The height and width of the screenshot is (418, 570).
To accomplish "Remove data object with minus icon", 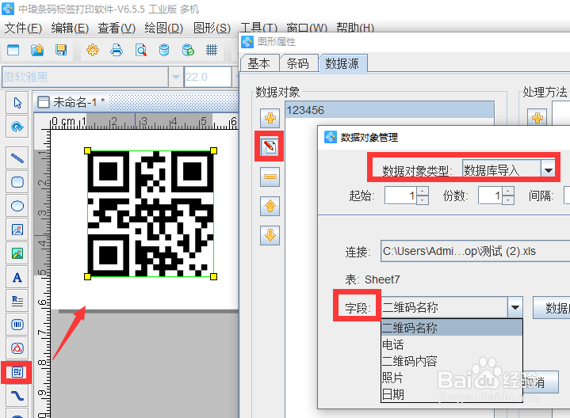I will coord(270,177).
